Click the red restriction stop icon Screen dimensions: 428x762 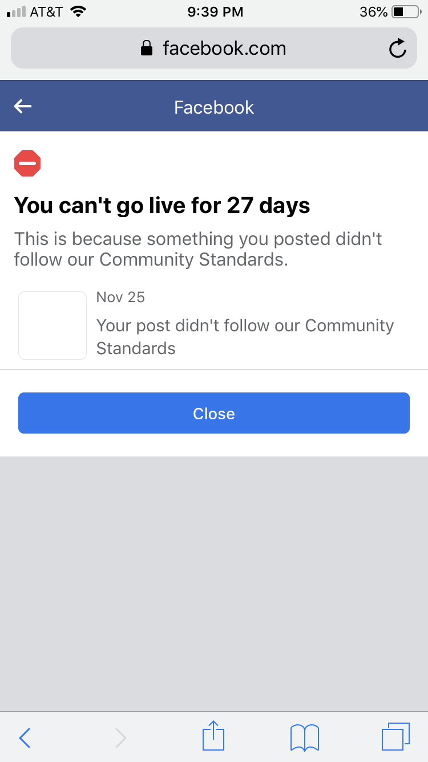point(27,163)
